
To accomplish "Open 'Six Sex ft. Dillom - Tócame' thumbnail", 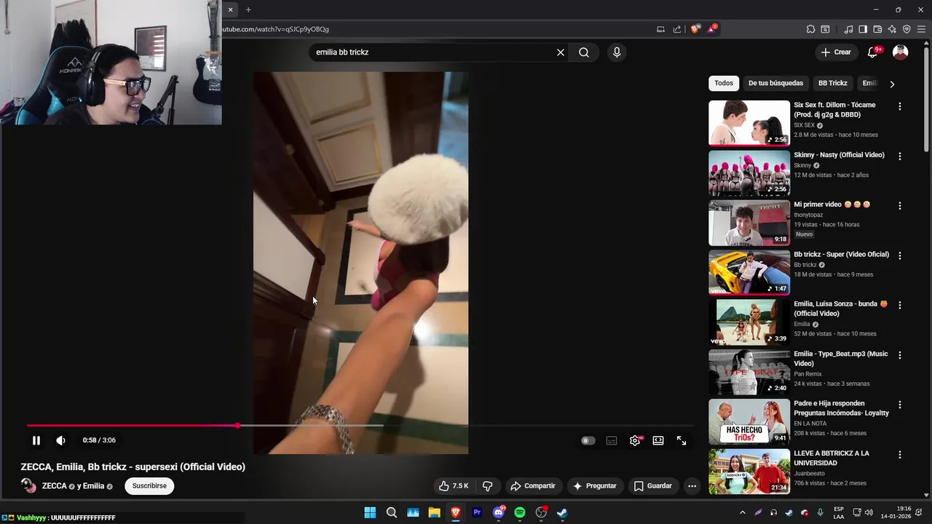I will click(749, 123).
